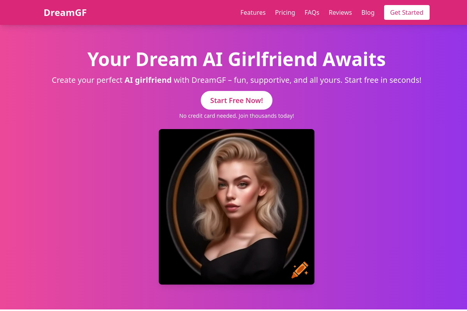Viewport: 467px width, 311px height.
Task: Open the Features nav link
Action: point(253,12)
